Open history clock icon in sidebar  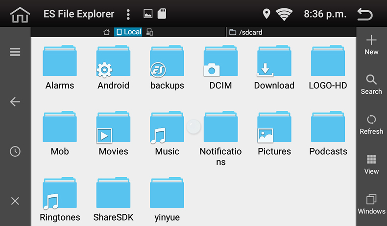point(15,151)
